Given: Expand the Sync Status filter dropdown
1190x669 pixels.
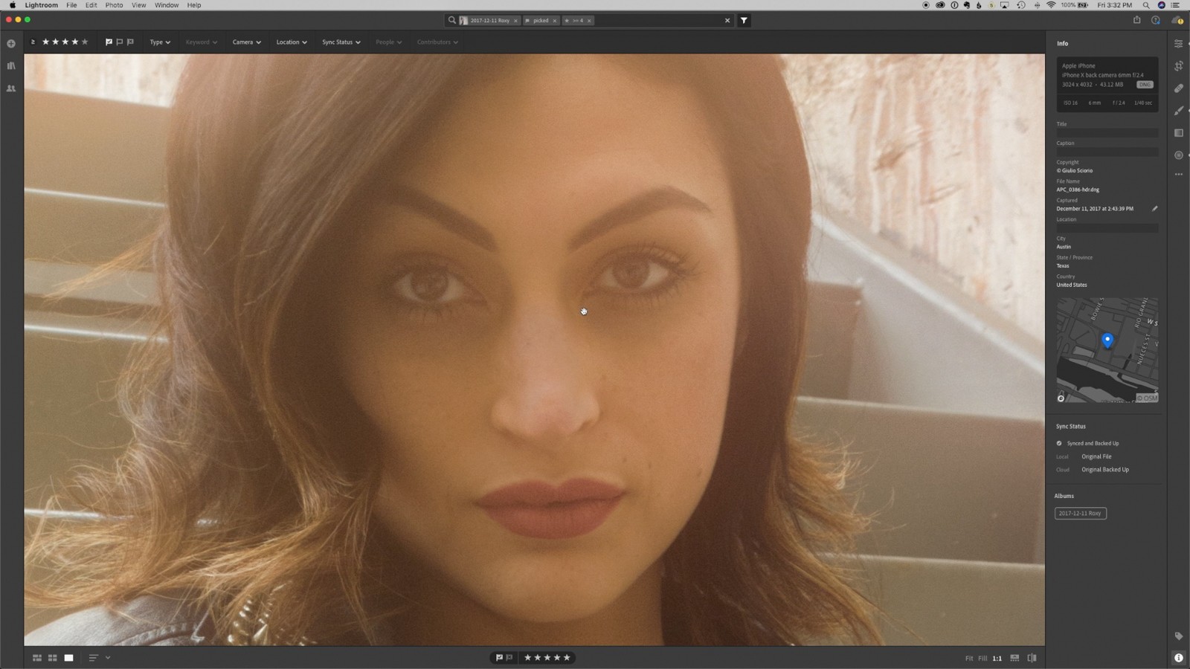Looking at the screenshot, I should click(341, 42).
